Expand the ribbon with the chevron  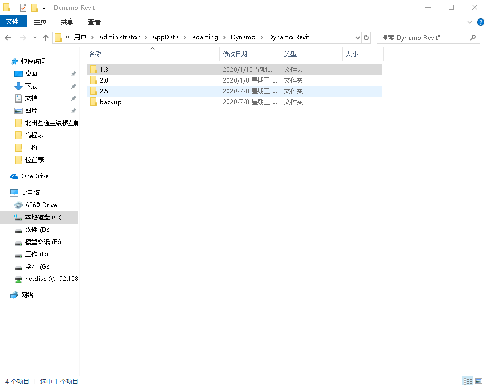coord(469,22)
